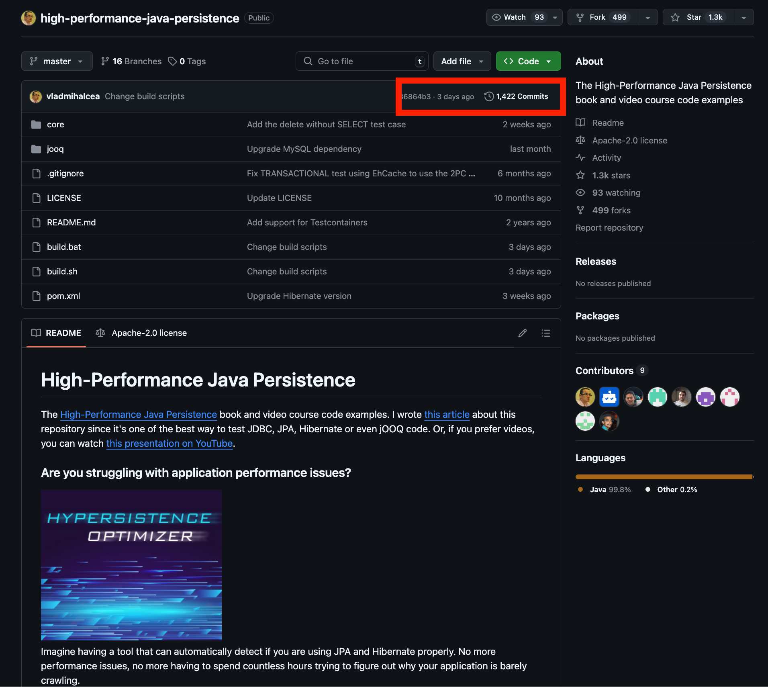Open the blue bot contributor avatar
This screenshot has height=687, width=768.
(x=609, y=397)
